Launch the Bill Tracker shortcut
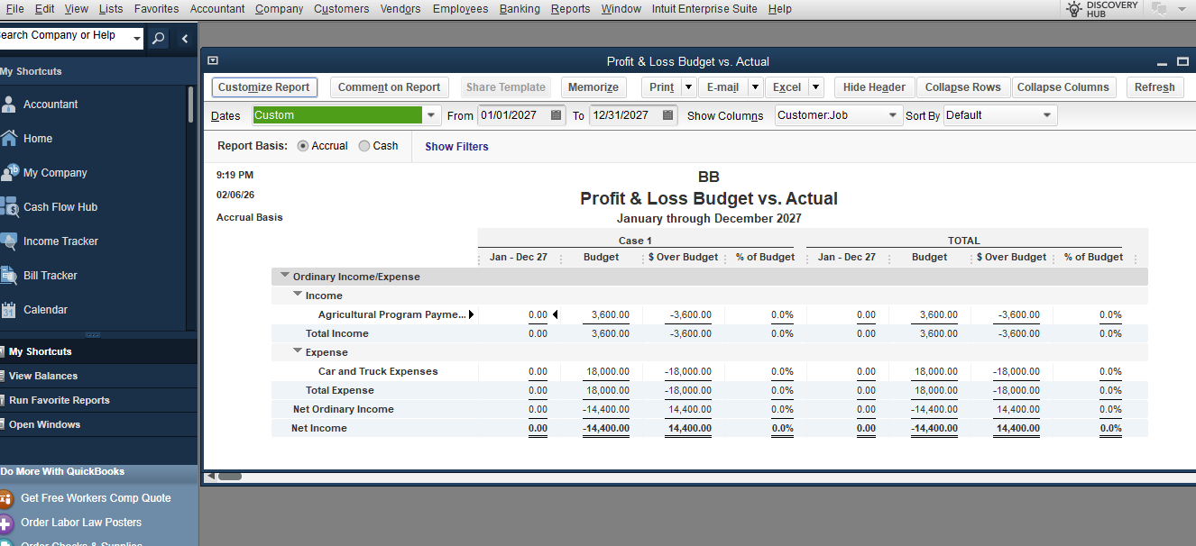The image size is (1196, 546). pyautogui.click(x=9, y=276)
